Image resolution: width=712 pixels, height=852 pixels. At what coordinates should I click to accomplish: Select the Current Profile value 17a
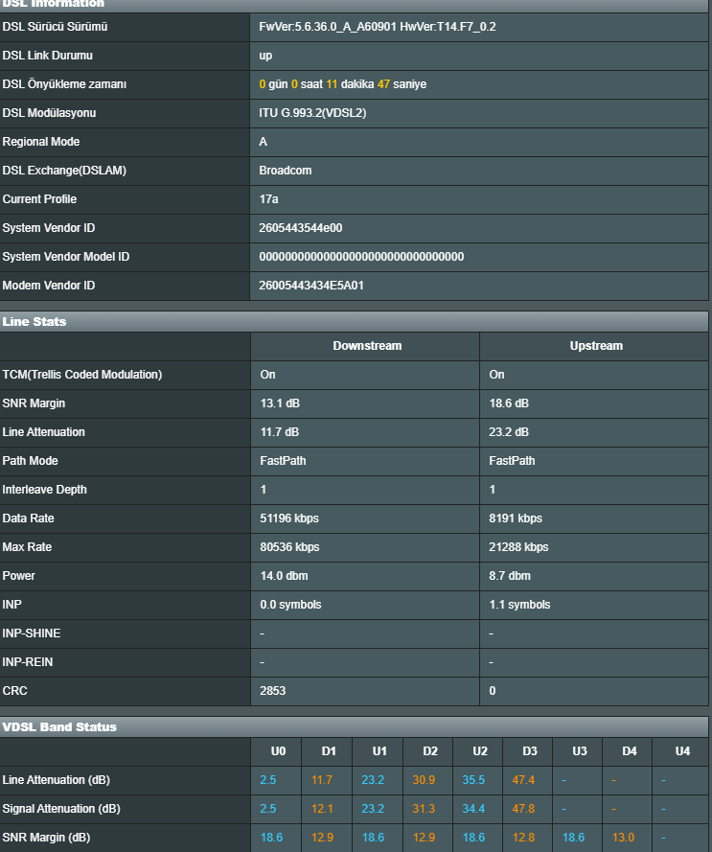[x=268, y=199]
